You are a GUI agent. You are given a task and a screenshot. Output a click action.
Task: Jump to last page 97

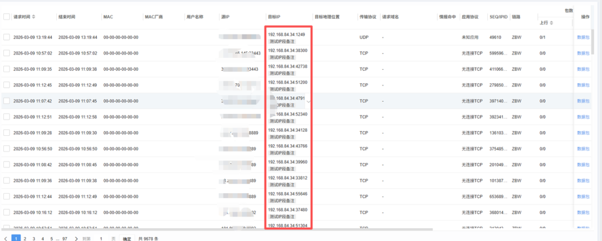tap(65, 238)
